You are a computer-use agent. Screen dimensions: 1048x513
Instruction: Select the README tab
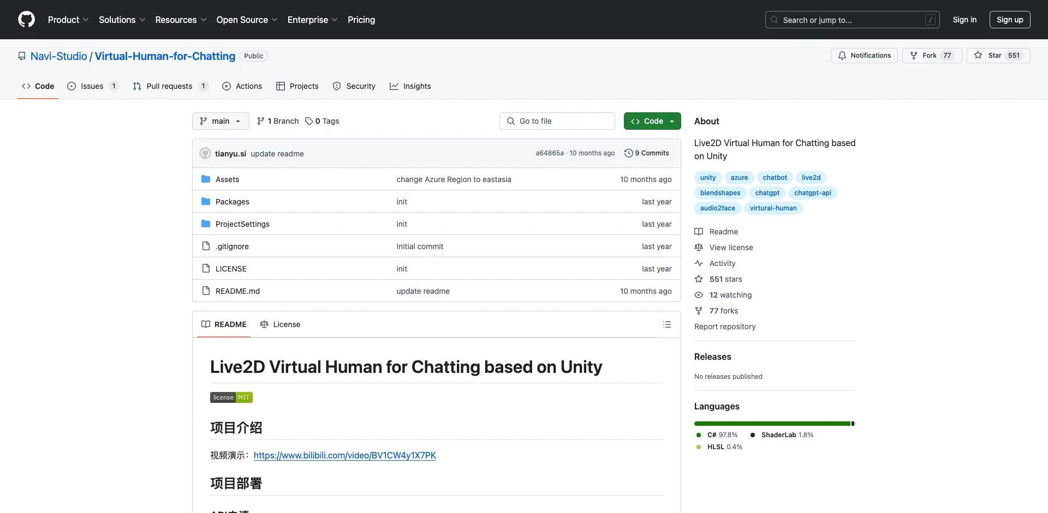(224, 324)
